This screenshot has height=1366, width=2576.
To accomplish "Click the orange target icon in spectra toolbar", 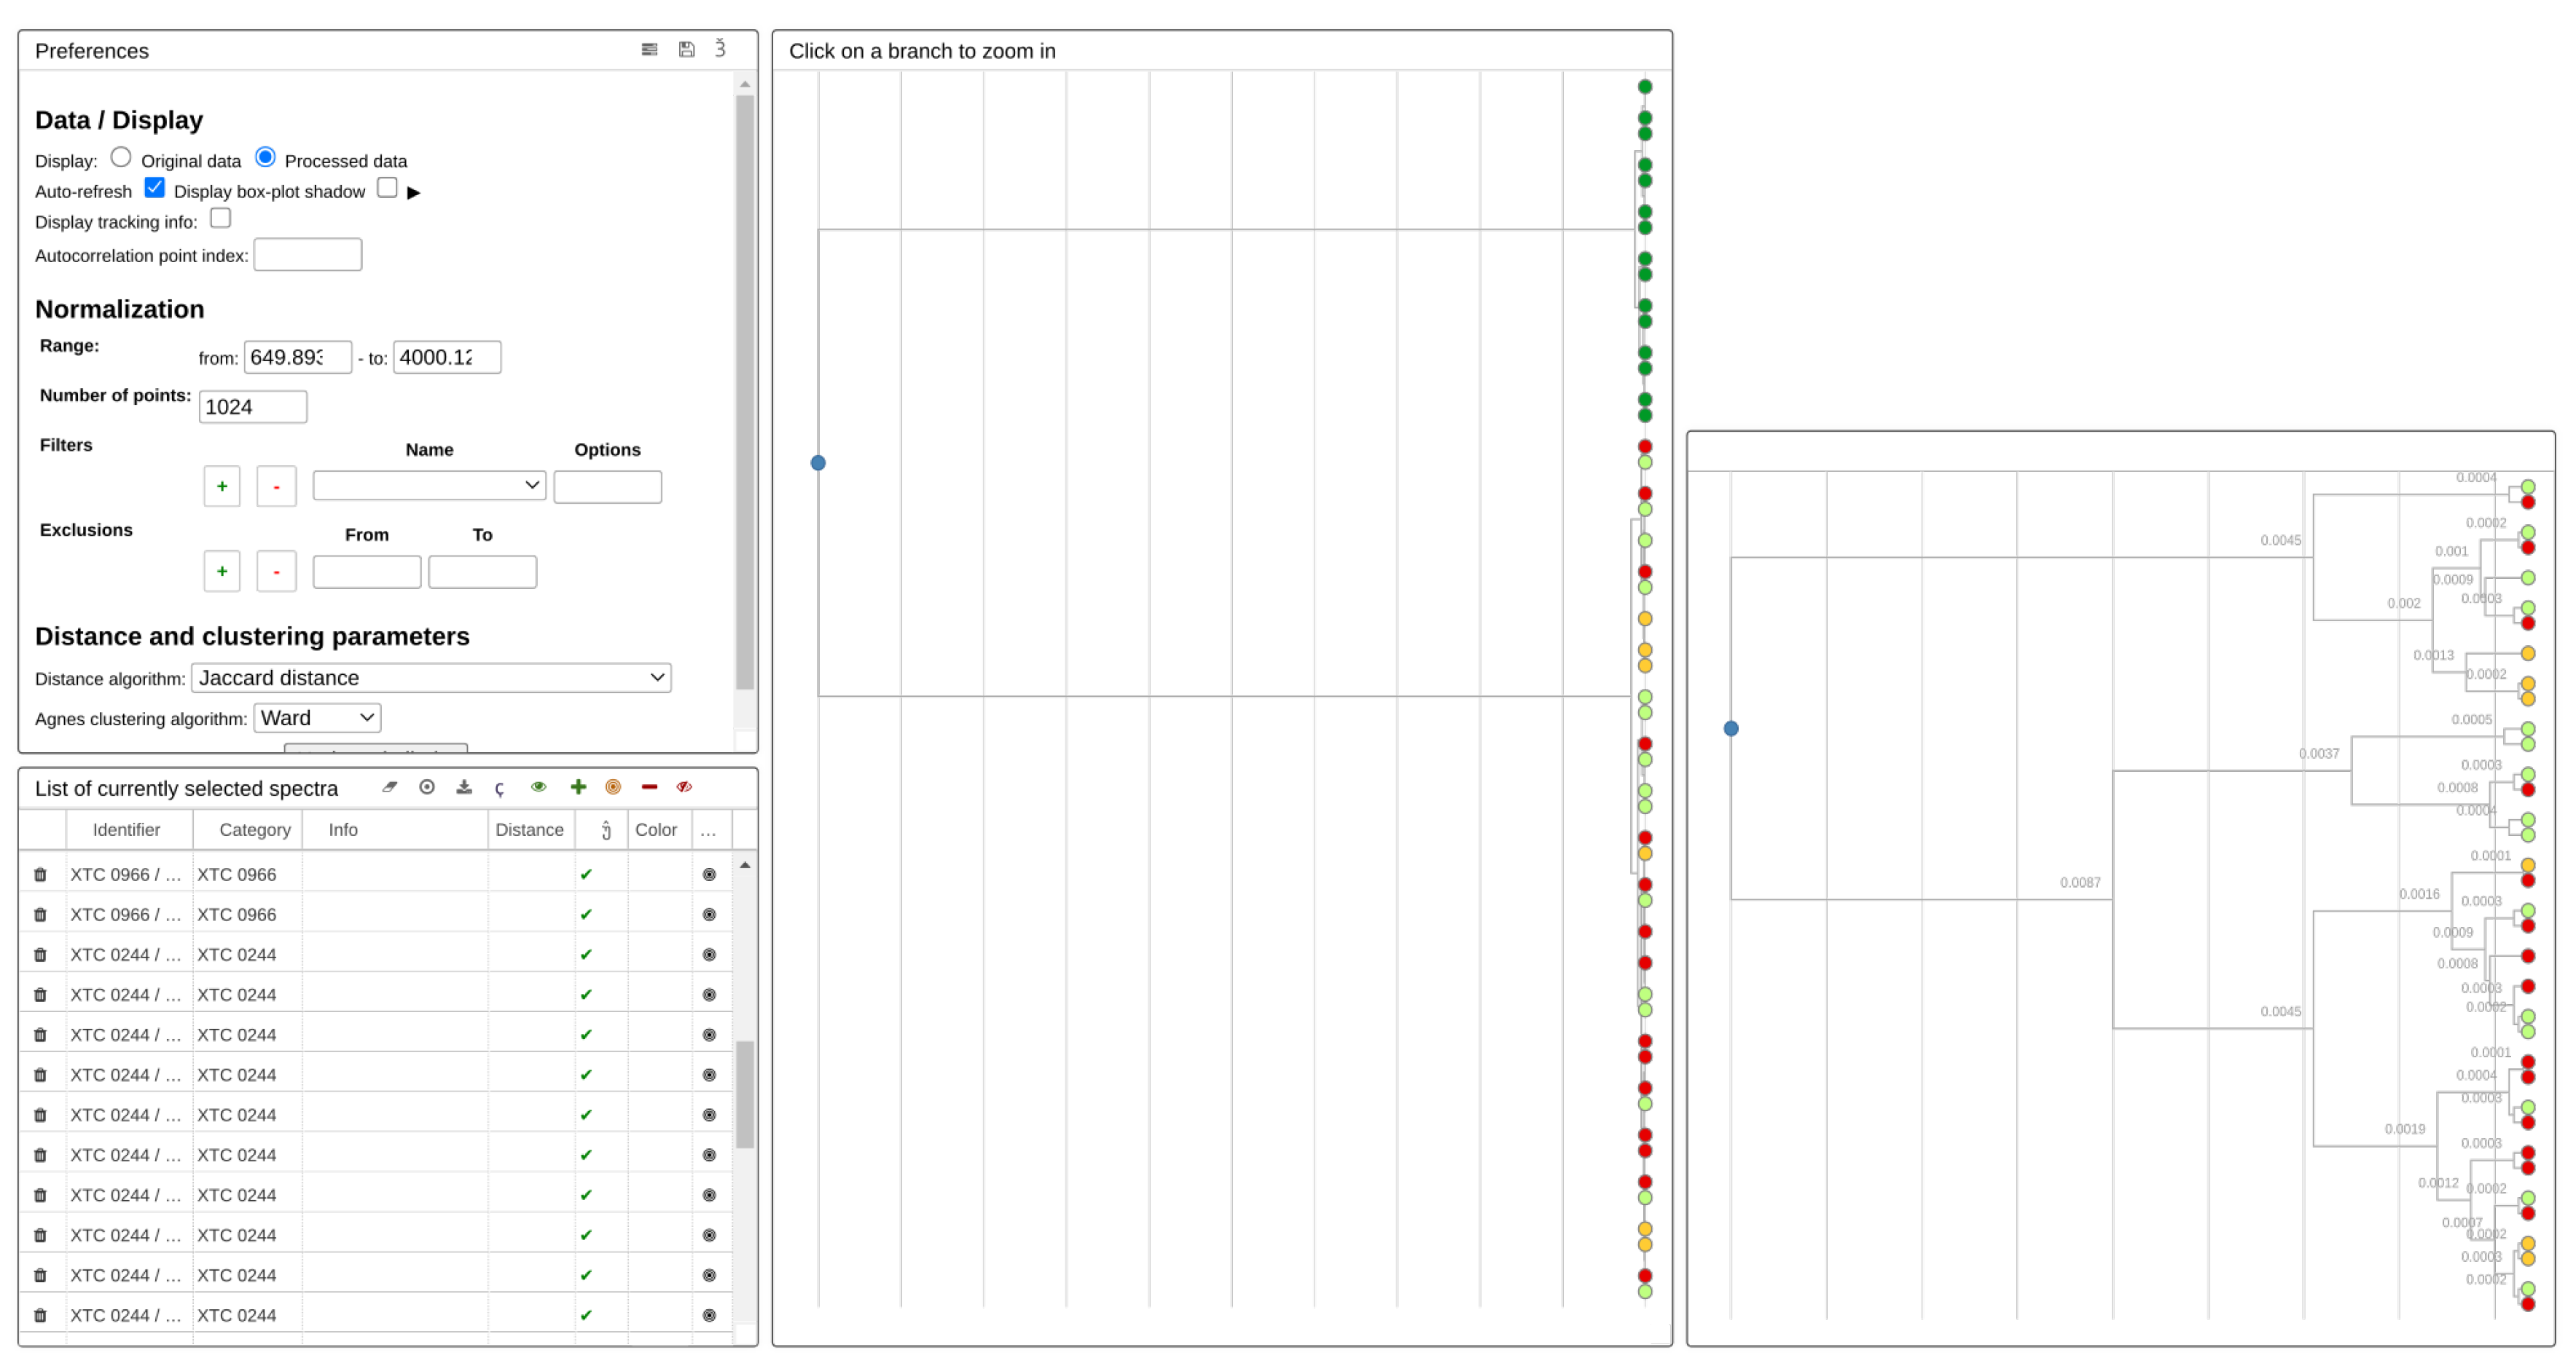I will coord(613,787).
